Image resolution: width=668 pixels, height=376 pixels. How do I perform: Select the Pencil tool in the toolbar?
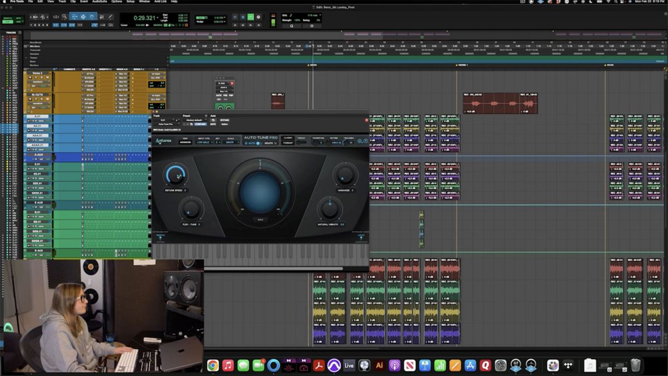(x=110, y=17)
